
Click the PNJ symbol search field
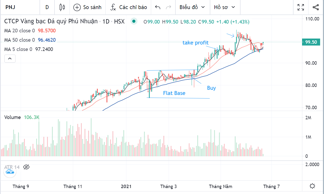pos(20,7)
